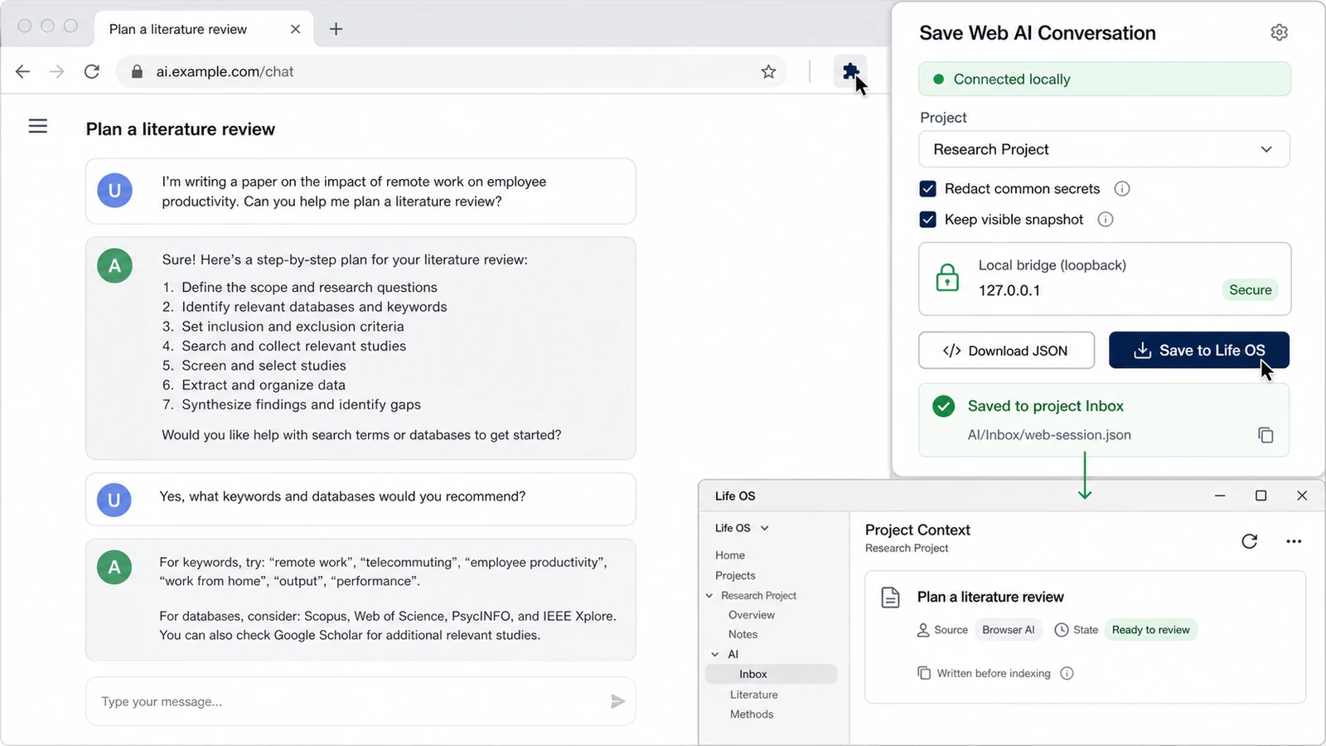The width and height of the screenshot is (1326, 746).
Task: Click 'Written before indexing' label
Action: tap(993, 673)
